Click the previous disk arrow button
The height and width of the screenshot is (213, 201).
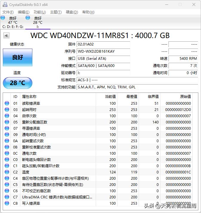point(6,36)
